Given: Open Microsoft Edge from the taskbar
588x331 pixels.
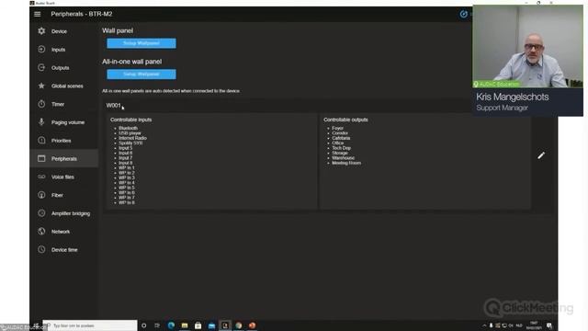Looking at the screenshot, I should pyautogui.click(x=171, y=325).
